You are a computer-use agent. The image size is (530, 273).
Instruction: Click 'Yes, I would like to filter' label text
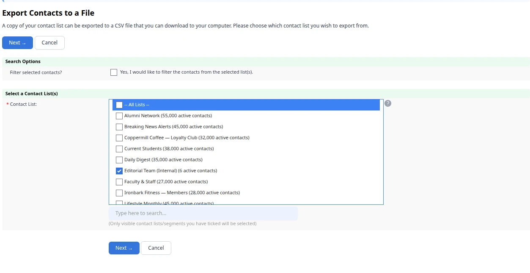point(186,72)
